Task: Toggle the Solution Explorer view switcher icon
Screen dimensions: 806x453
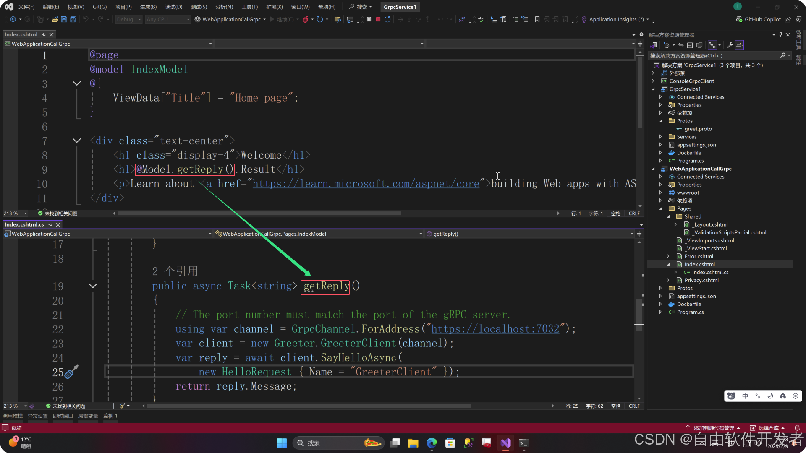Action: 654,45
